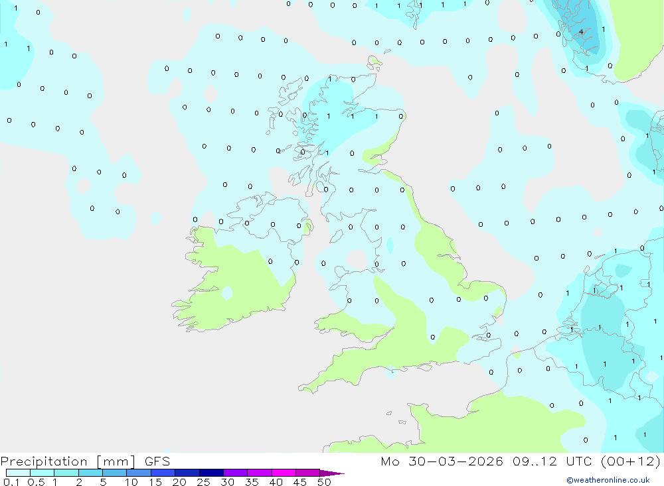This screenshot has width=664, height=486.
Task: Click the "40" legend scale label
Action: coord(276,482)
